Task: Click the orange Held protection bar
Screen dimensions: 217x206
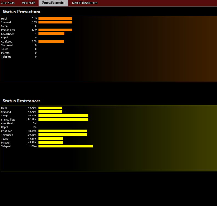Action: click(x=55, y=18)
